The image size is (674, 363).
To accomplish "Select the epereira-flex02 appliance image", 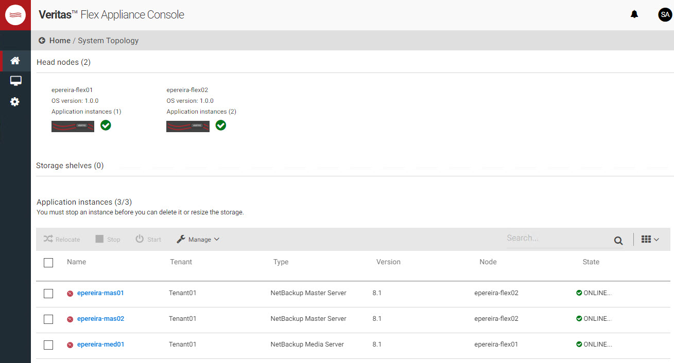I will click(188, 126).
